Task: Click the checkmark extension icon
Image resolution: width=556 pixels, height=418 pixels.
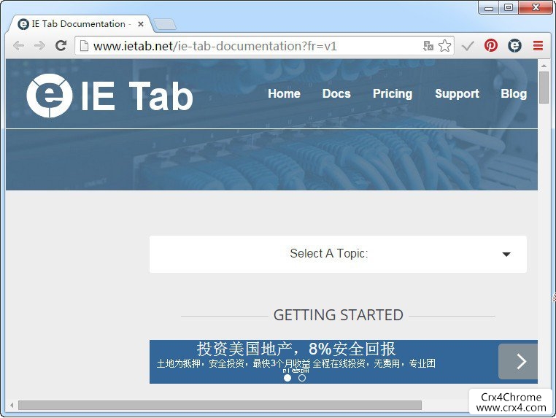Action: click(x=468, y=46)
